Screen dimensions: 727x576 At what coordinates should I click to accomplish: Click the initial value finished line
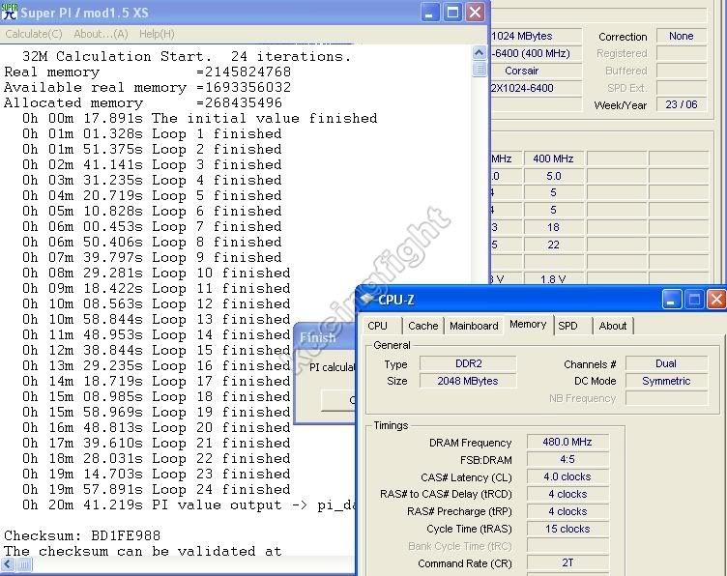[x=199, y=118]
